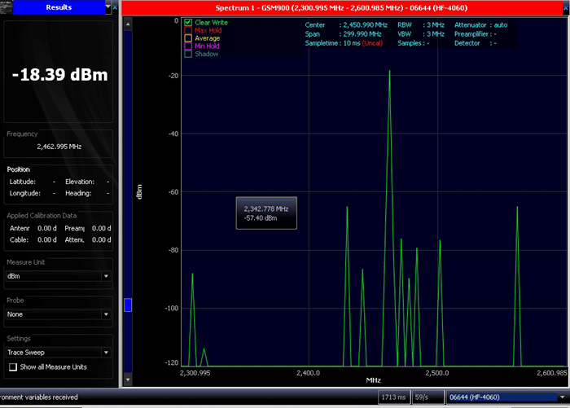Click the 2,342.778 MHz marker tooltip

click(x=266, y=213)
